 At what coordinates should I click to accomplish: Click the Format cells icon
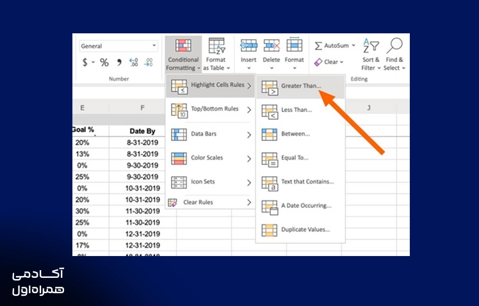[x=294, y=45]
